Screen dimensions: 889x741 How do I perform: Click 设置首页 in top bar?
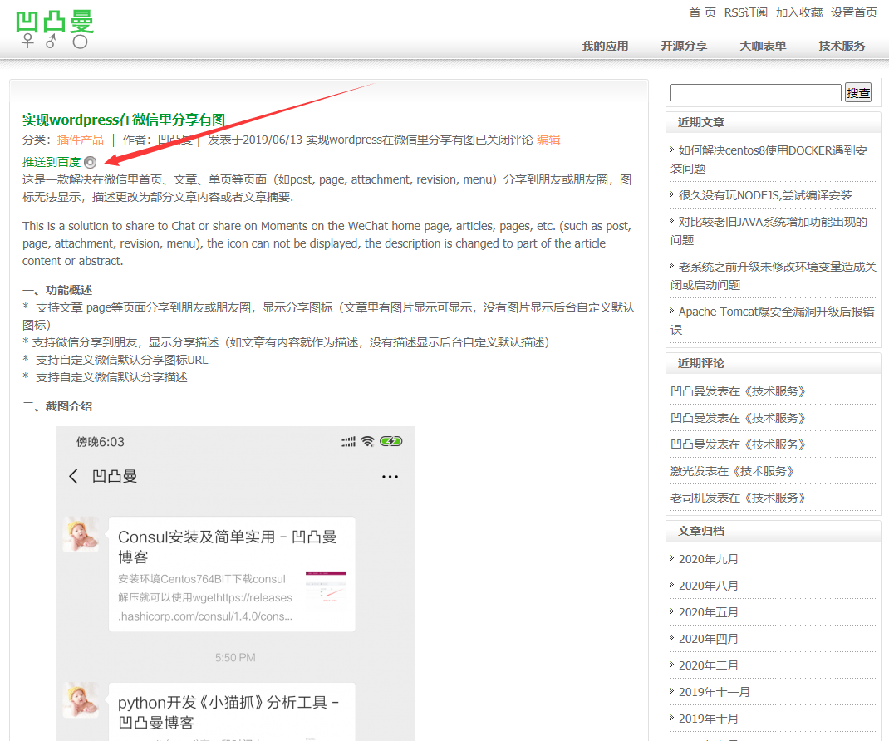pos(854,12)
